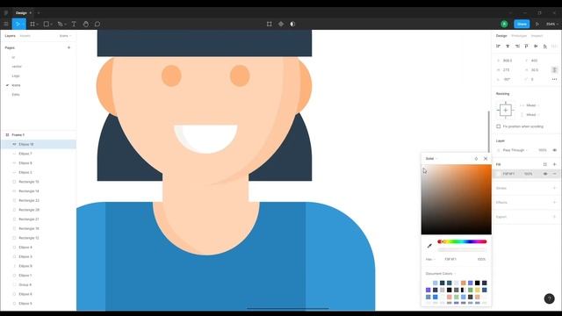
Task: Open the vertical constraint Mixed dropdown
Action: 533,115
